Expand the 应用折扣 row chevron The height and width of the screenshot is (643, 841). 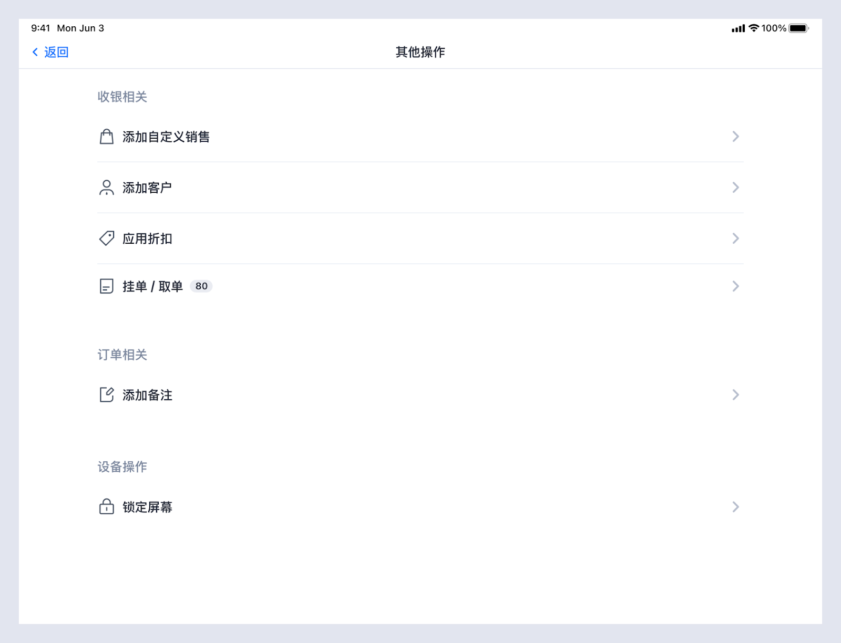[x=735, y=238]
